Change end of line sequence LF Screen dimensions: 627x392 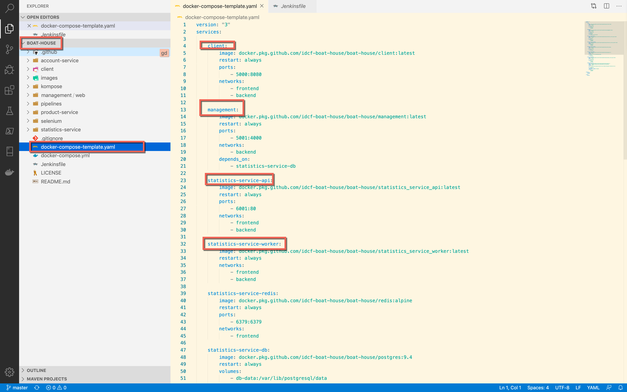(x=578, y=388)
